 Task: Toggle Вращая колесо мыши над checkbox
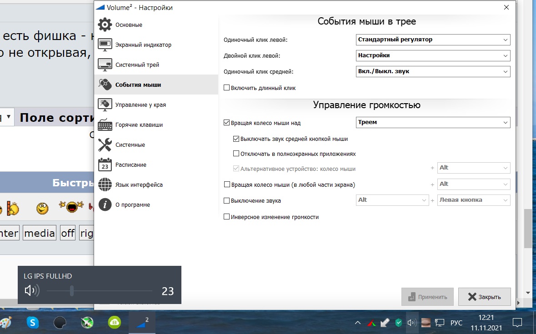pos(226,123)
